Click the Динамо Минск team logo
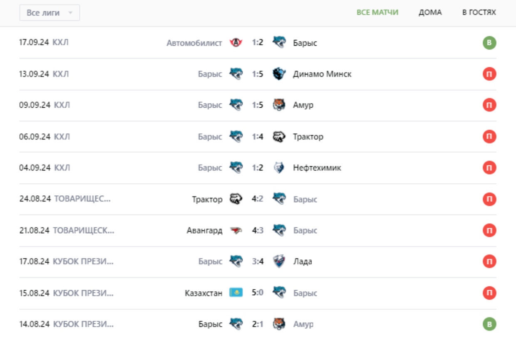This screenshot has height=345, width=516. tap(279, 74)
